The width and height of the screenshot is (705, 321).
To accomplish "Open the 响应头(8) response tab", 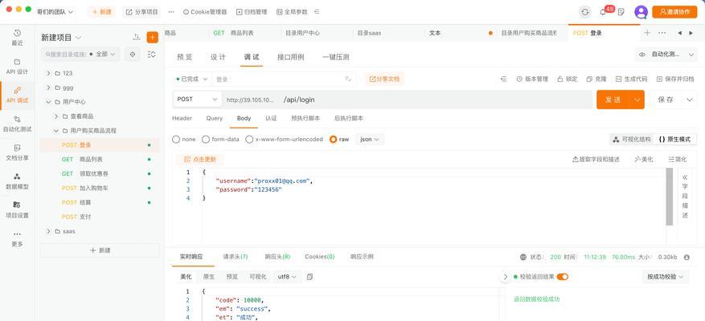I will coord(277,257).
